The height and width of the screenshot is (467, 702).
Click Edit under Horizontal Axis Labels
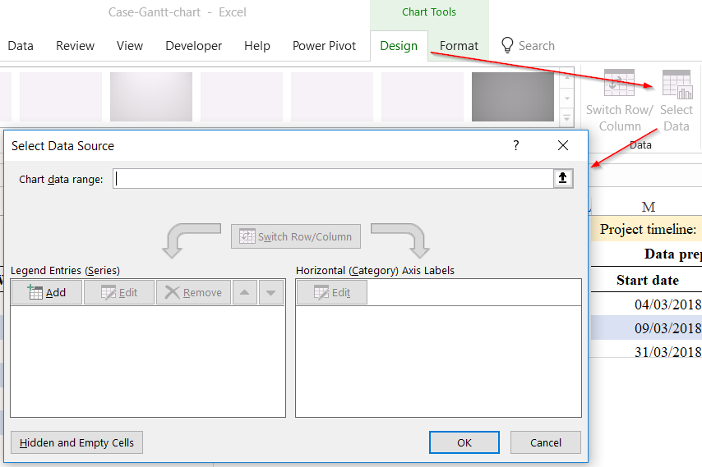click(332, 293)
